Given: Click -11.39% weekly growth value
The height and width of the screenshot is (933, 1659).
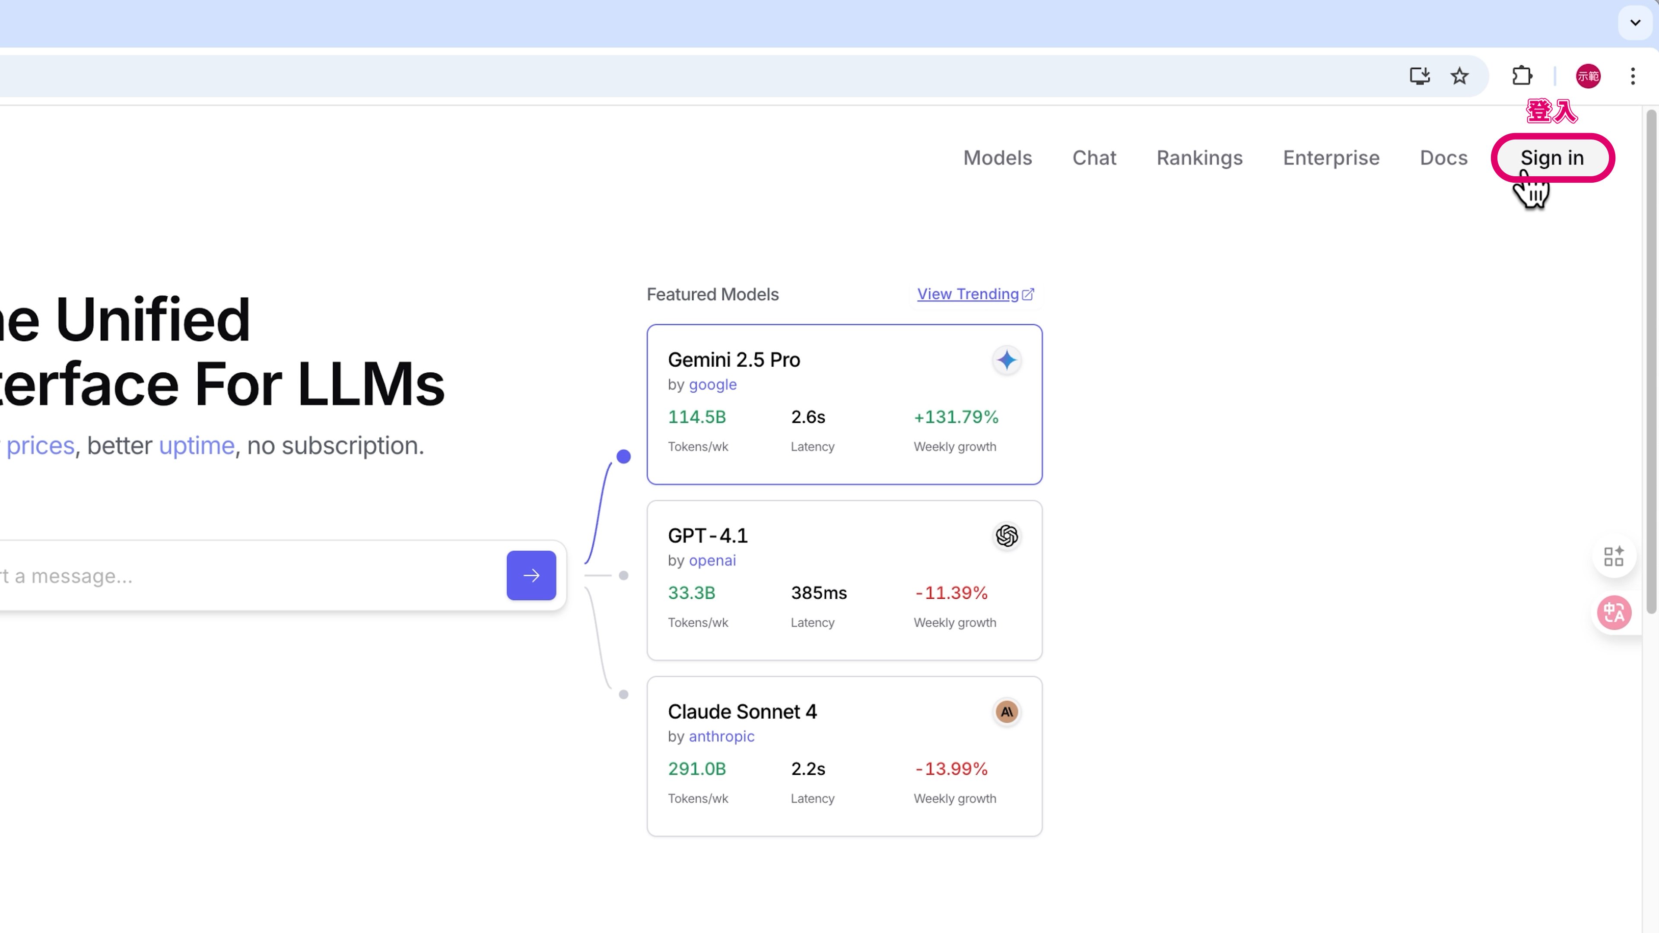Looking at the screenshot, I should (951, 592).
